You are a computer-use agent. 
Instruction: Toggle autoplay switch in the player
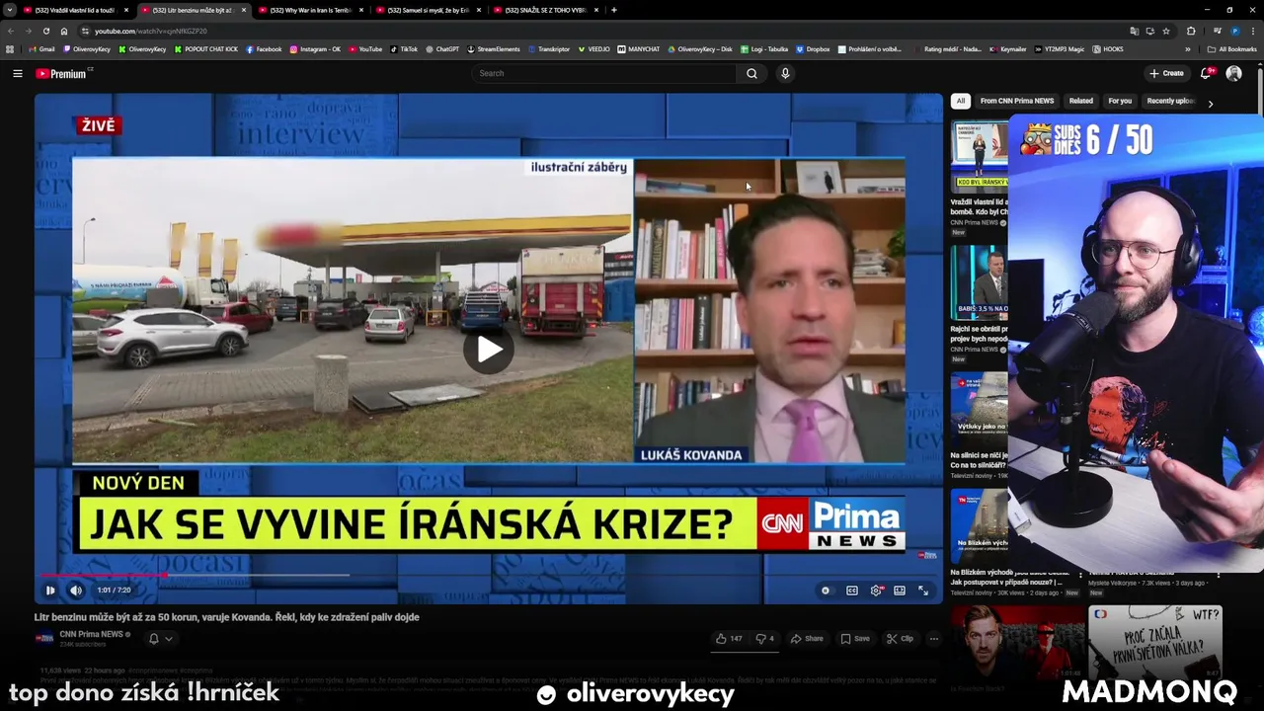826,591
